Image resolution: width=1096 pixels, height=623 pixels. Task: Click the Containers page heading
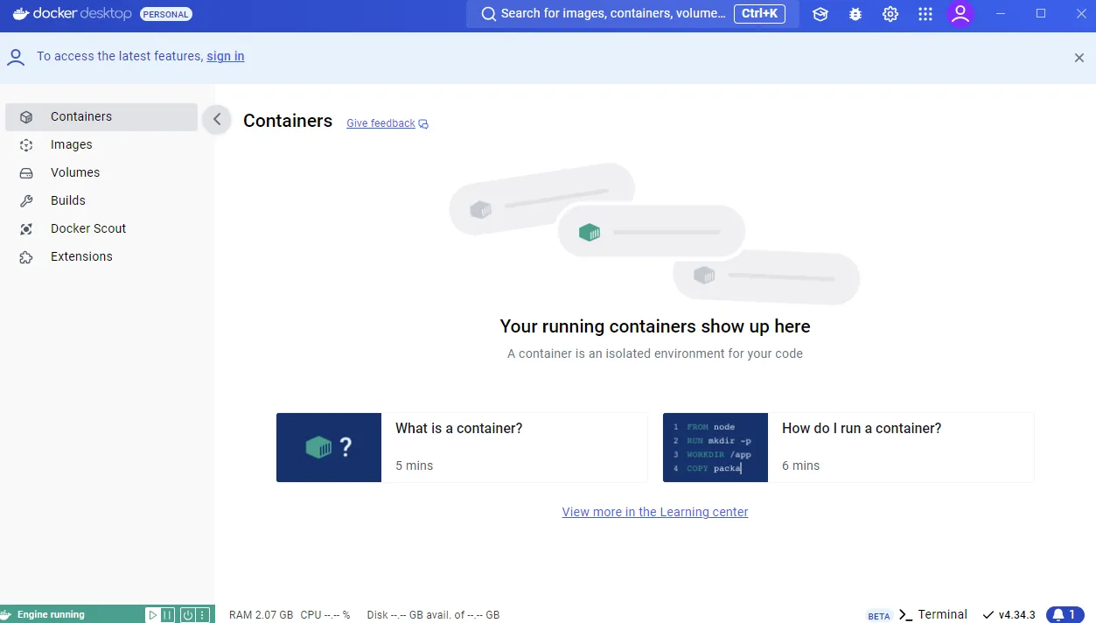[x=288, y=121]
